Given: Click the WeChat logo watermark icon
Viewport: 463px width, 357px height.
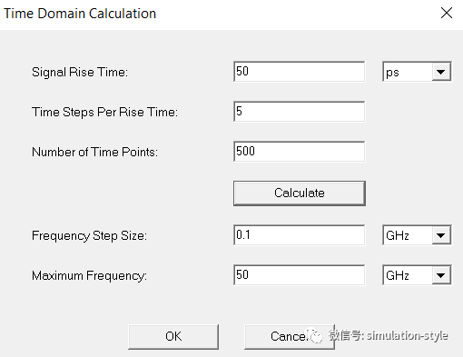Looking at the screenshot, I should click(316, 336).
